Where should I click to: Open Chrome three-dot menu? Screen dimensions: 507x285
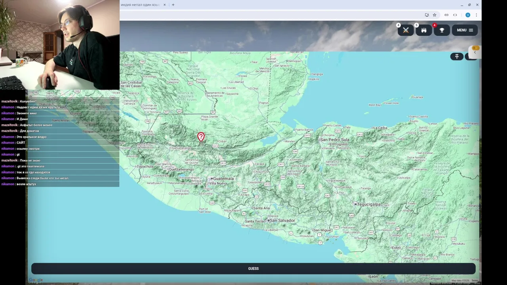tap(476, 15)
